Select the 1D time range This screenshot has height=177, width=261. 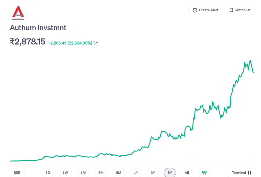pyautogui.click(x=48, y=173)
